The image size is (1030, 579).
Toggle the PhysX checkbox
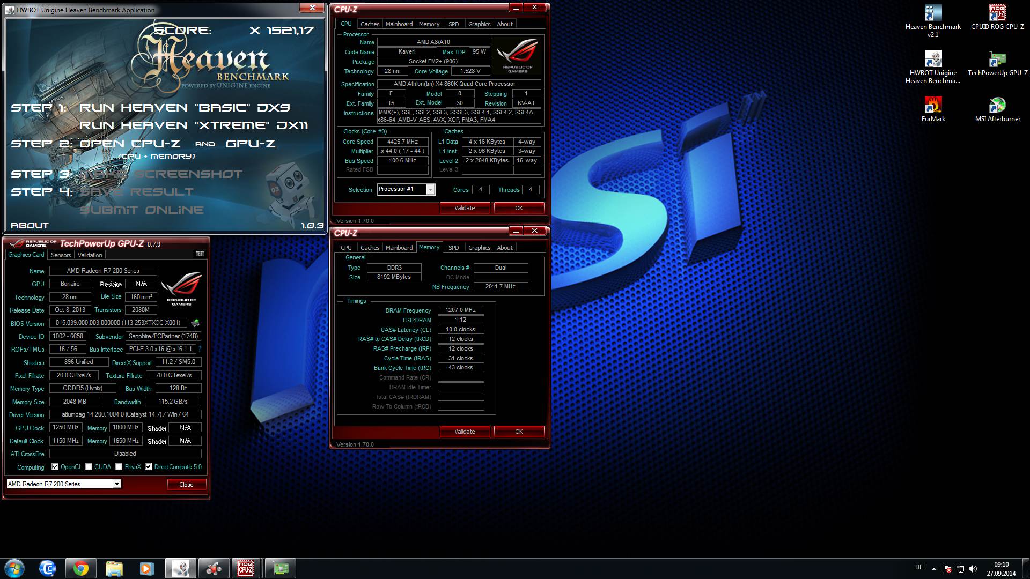coord(119,467)
